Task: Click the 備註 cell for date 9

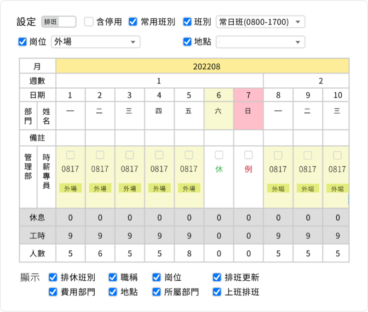Action: pos(308,137)
